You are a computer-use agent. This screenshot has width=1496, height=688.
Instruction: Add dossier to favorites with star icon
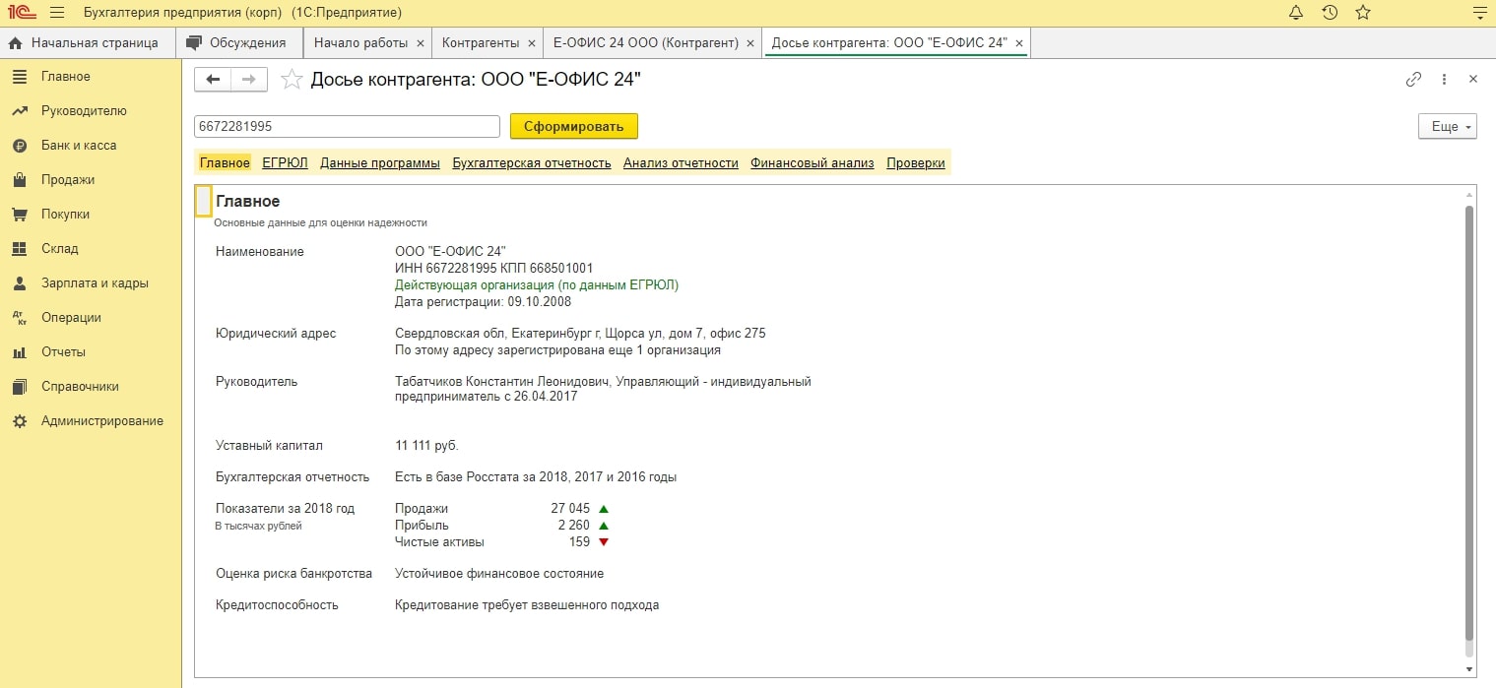tap(292, 80)
